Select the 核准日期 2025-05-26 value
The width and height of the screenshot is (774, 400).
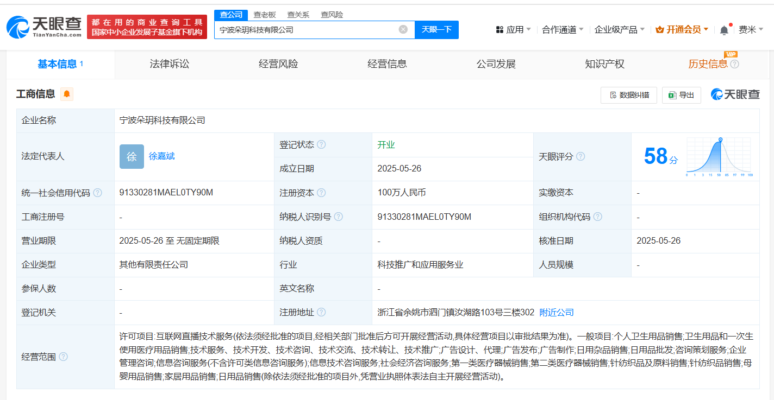[659, 240]
